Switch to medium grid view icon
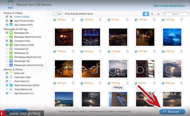 coord(152,14)
